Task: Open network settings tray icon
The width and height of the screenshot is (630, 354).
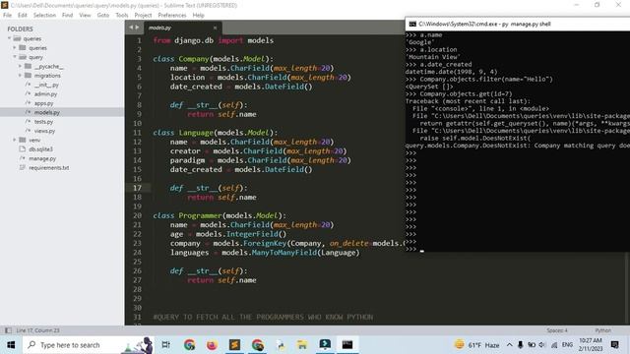Action: (554, 345)
